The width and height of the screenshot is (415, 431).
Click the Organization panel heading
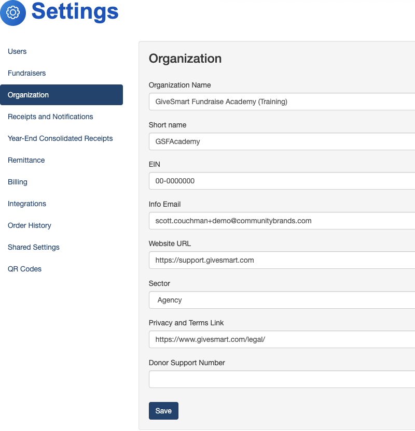185,59
